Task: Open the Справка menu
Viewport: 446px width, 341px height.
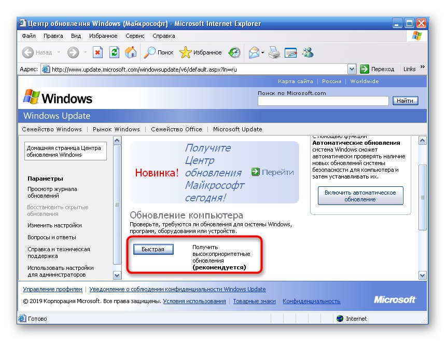Action: click(163, 36)
